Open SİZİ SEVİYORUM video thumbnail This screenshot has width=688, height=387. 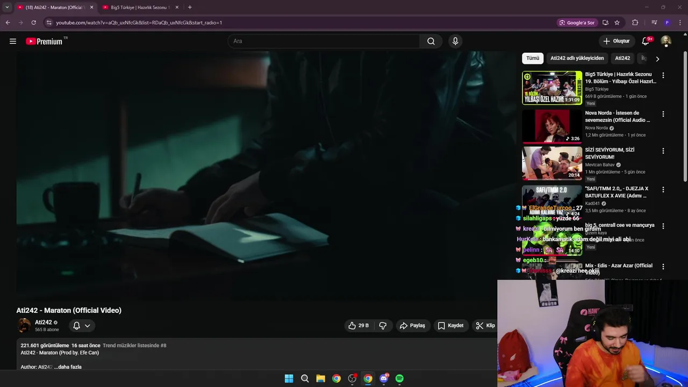552,163
